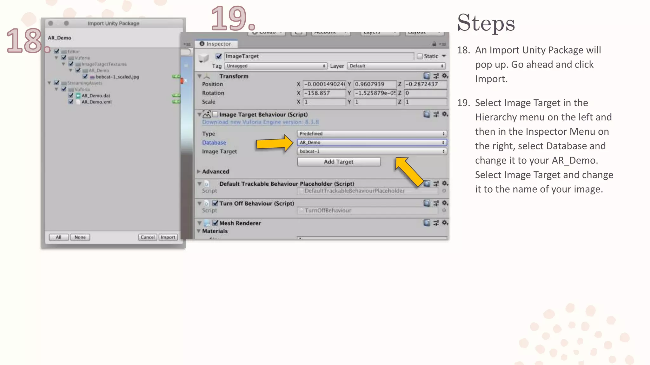Viewport: 650px width, 365px height.
Task: Click the DefaultTrackableBehaviourPlaceholder object picker circle
Action: tap(444, 191)
